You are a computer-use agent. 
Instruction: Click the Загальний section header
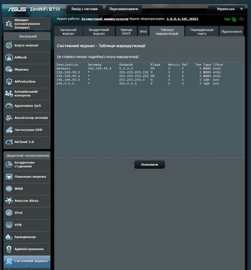tap(27, 36)
